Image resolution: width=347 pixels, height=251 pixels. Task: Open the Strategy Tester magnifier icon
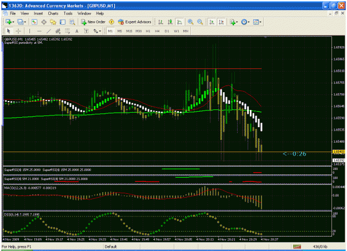tap(72, 22)
